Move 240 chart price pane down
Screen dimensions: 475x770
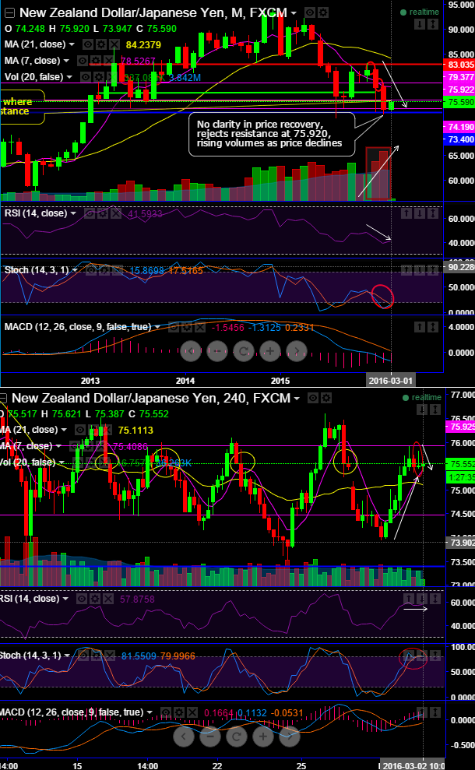422,409
